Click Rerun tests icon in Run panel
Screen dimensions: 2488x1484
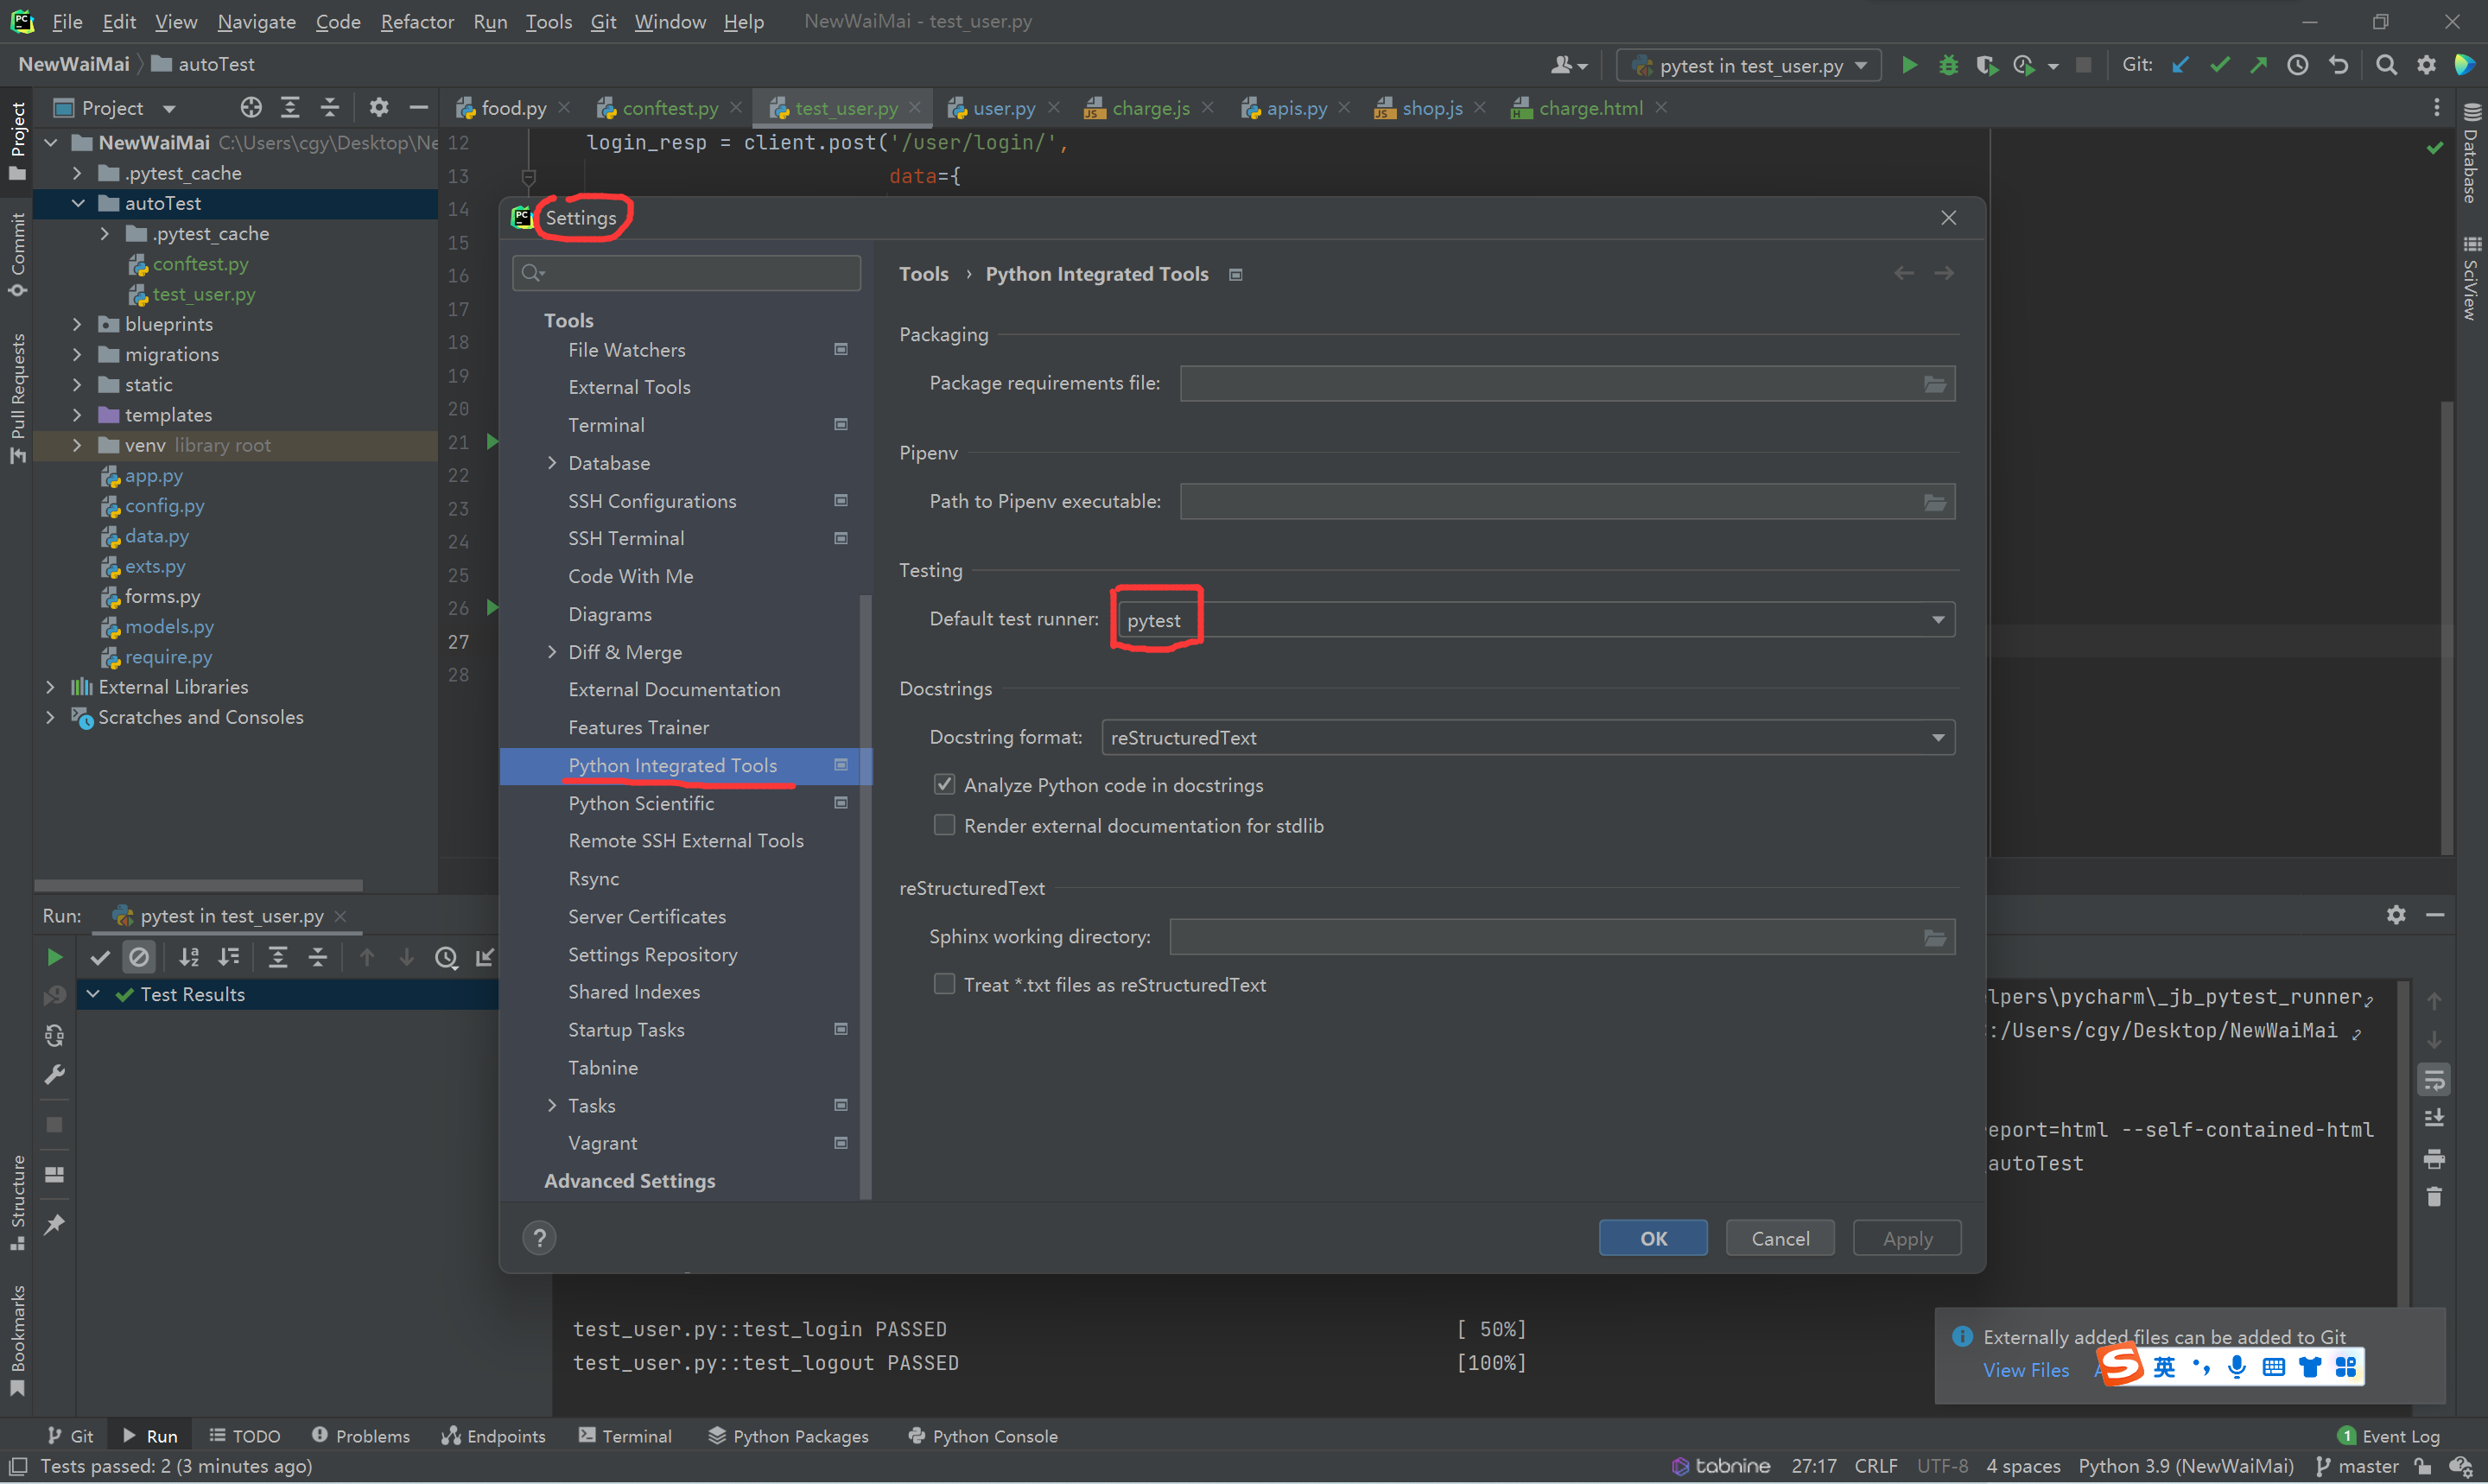54,957
